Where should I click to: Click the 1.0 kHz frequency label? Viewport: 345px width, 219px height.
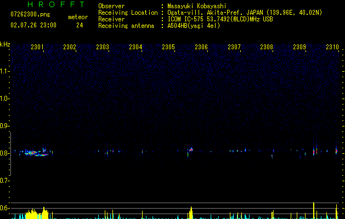click(x=4, y=99)
